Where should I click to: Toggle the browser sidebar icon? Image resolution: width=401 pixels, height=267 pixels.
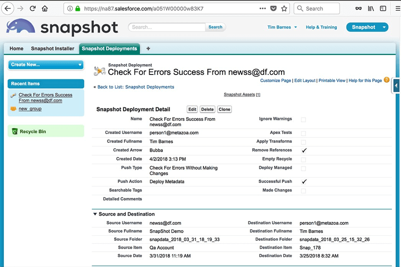pos(383,9)
